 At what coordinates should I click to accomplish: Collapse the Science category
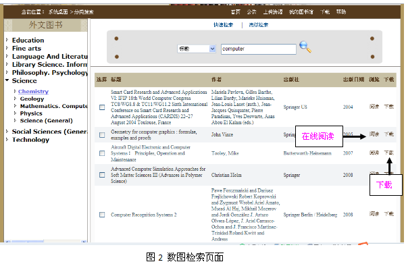coord(7,80)
